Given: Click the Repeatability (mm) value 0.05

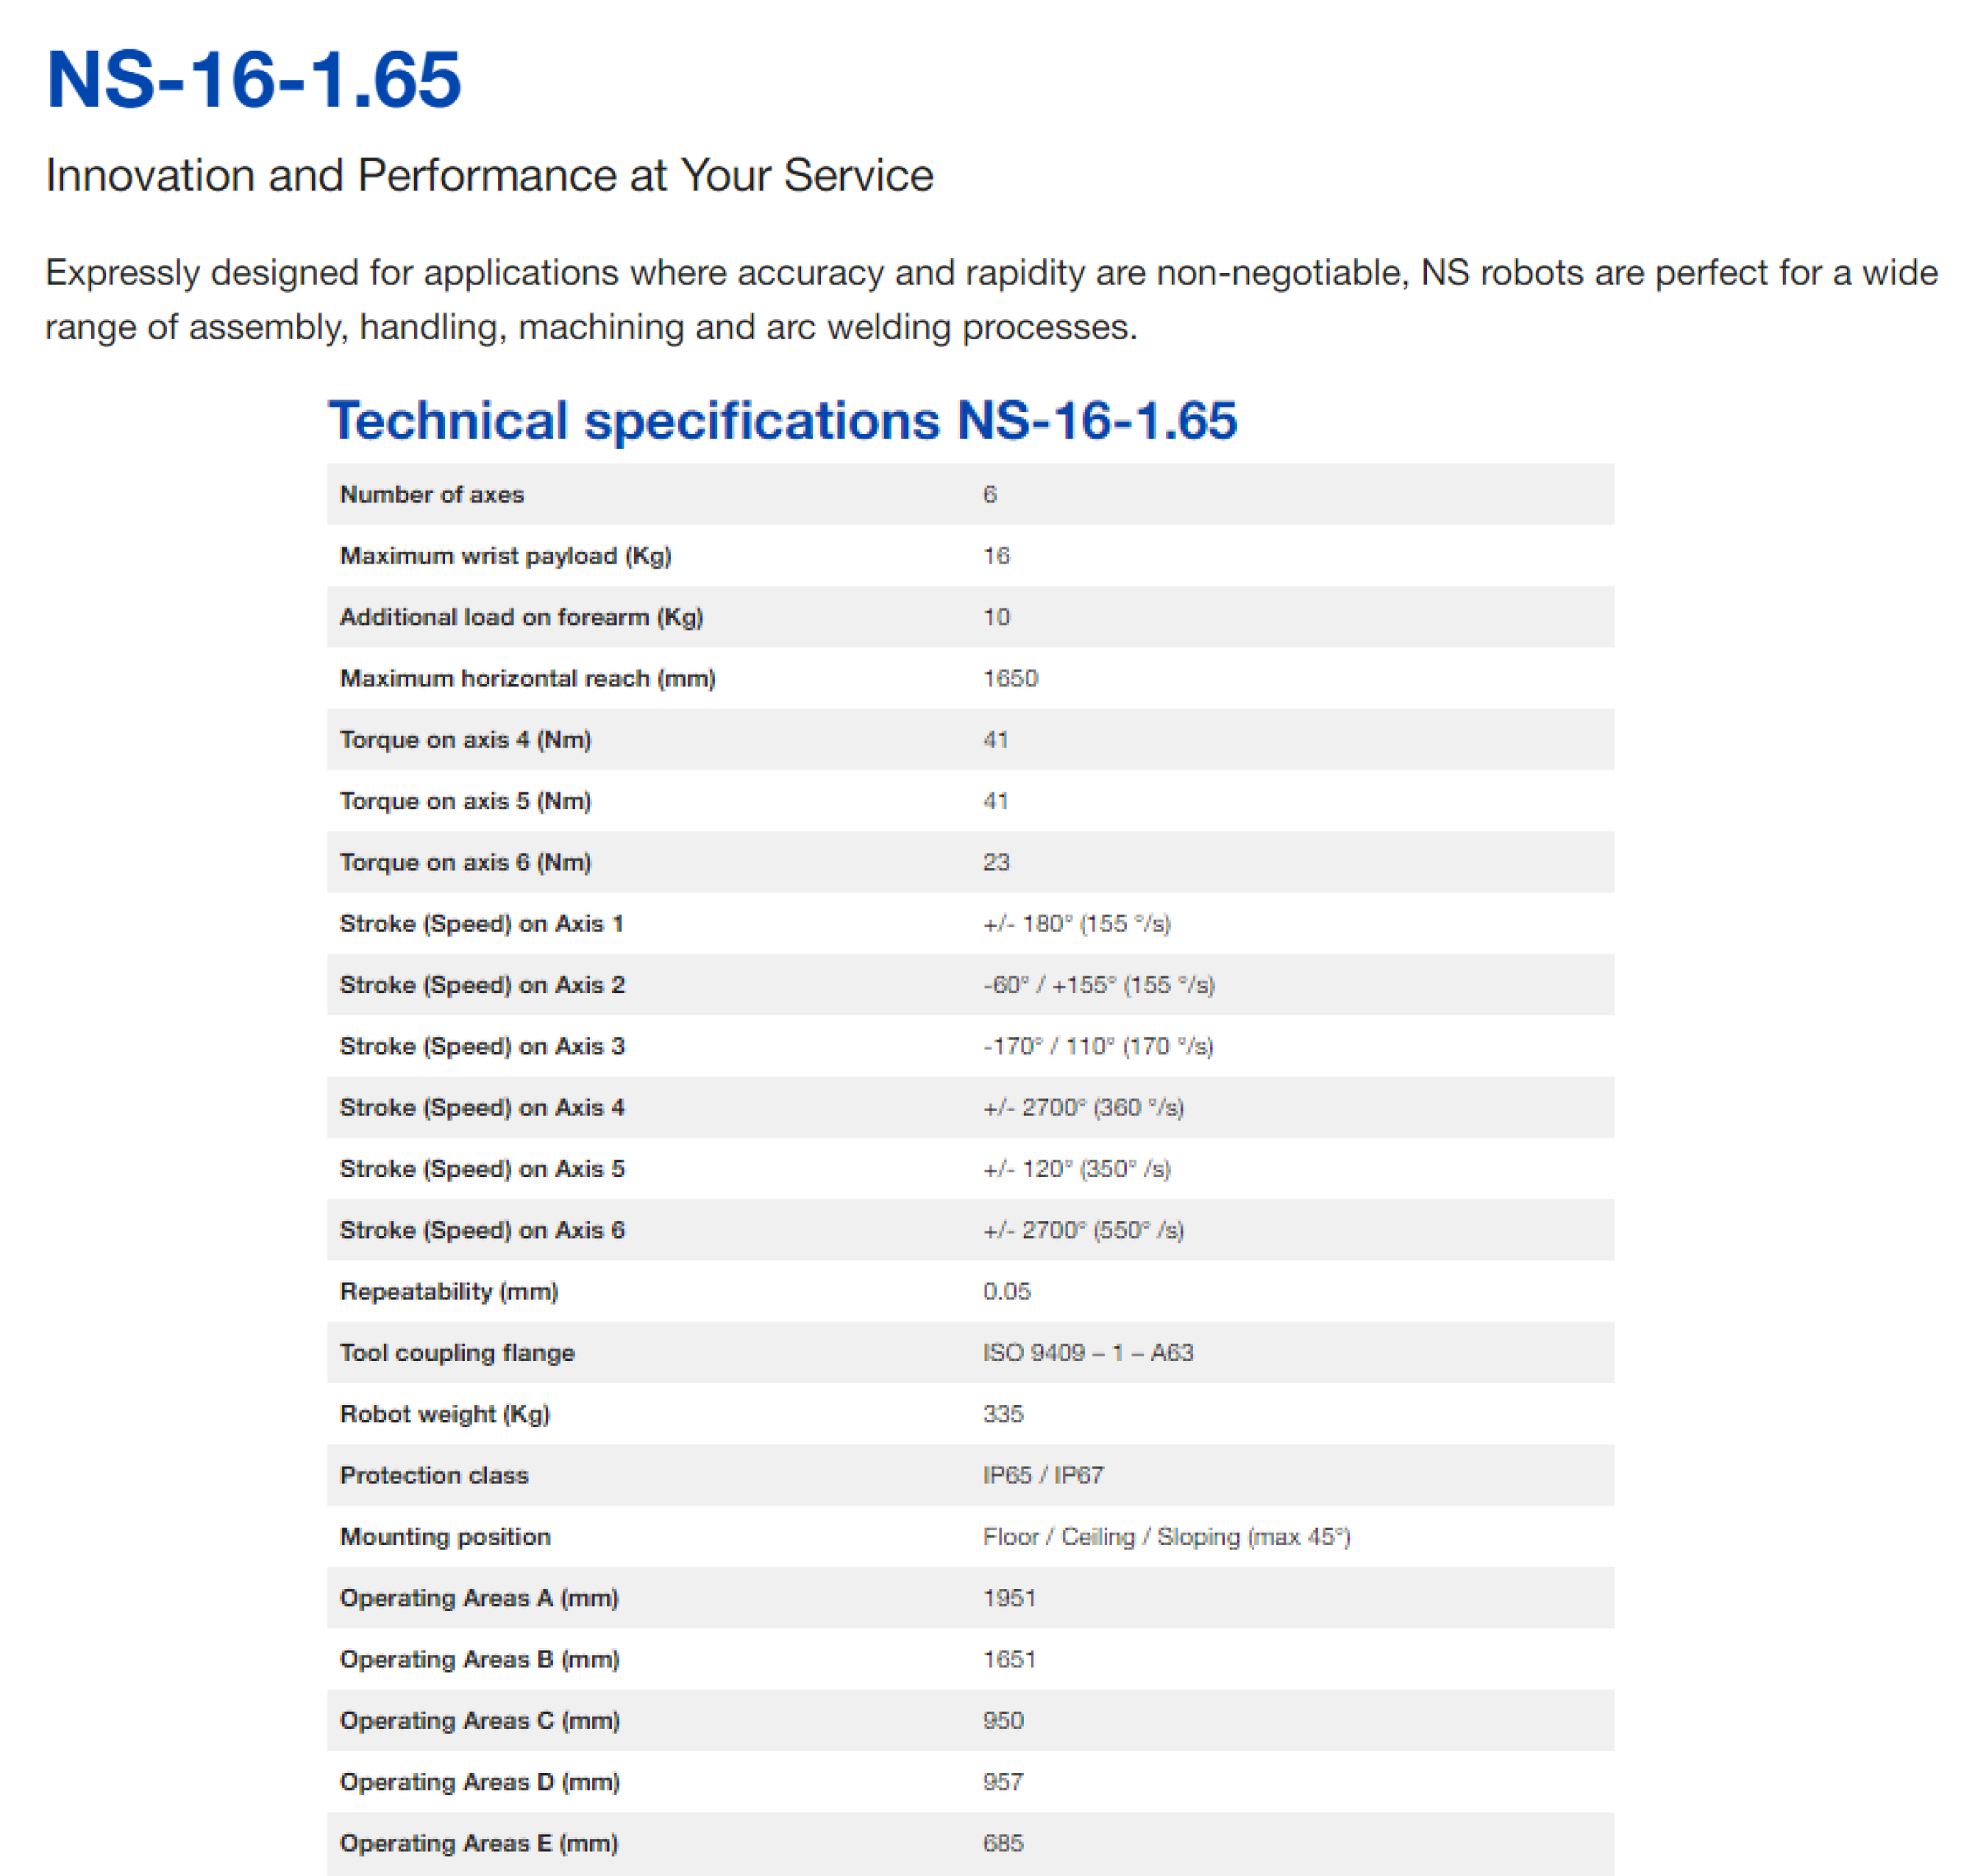Looking at the screenshot, I should (1005, 1291).
